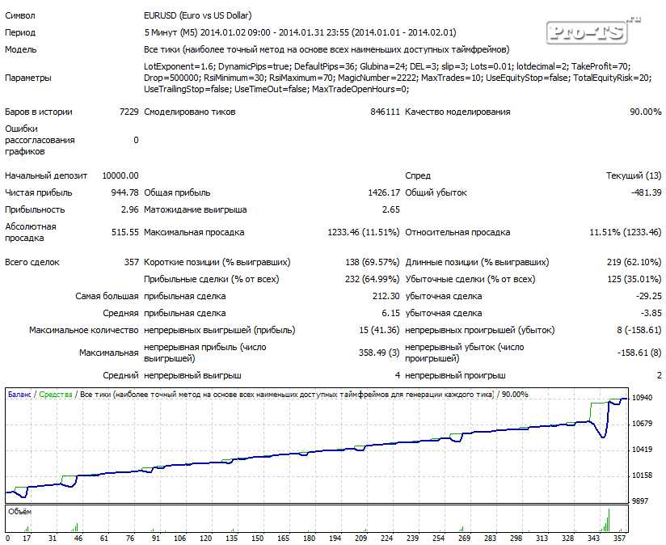
Task: Click the LotExponent=1.6 parameter line
Action: (386, 66)
